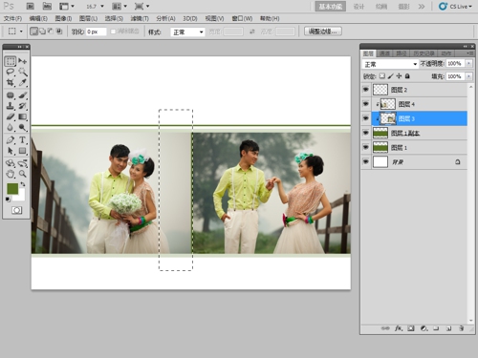Select the History Brush tool
478x358 pixels.
22,106
